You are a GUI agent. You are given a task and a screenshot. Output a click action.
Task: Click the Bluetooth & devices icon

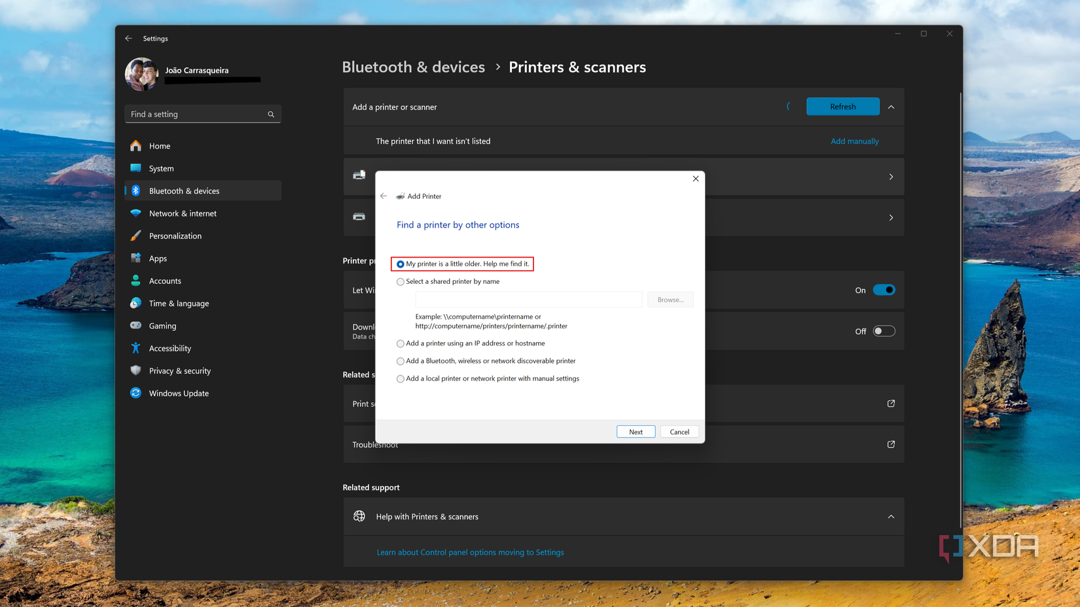pos(135,191)
